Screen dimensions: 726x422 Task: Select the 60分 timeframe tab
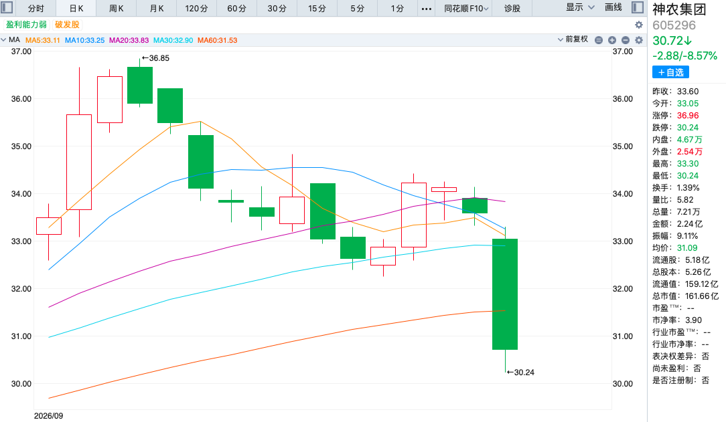pyautogui.click(x=236, y=8)
